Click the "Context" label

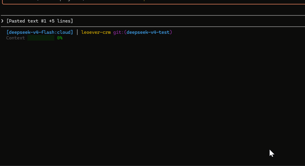click(x=15, y=38)
